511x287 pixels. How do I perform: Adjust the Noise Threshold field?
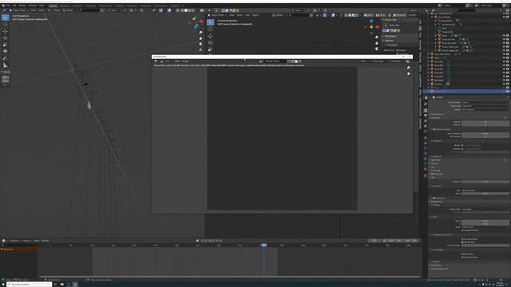pos(485,133)
